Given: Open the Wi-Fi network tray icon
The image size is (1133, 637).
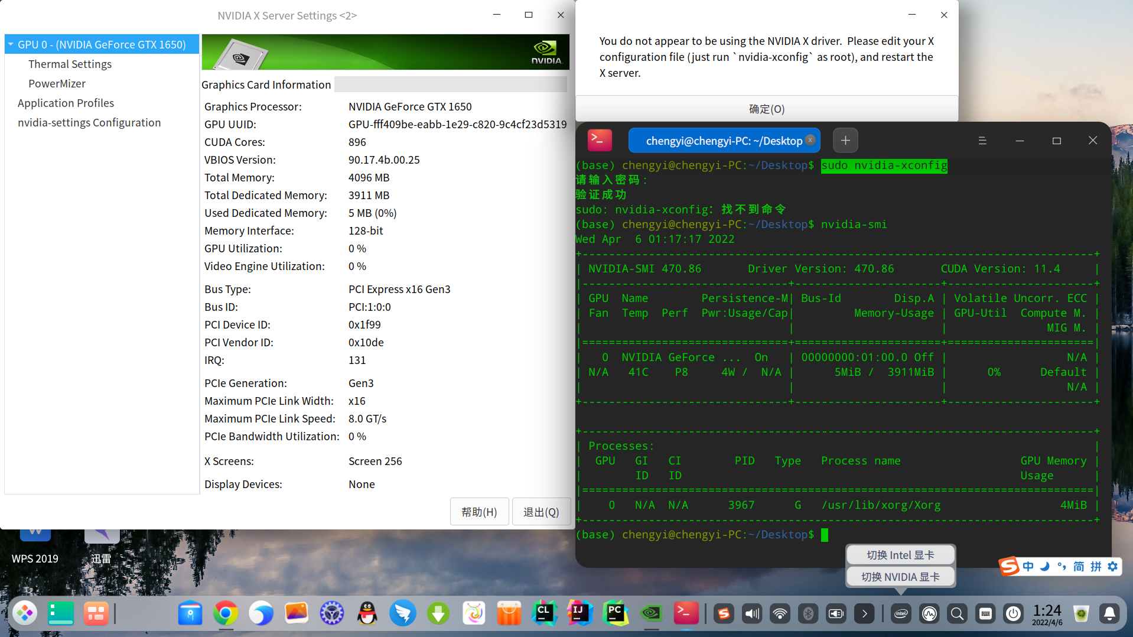Looking at the screenshot, I should click(780, 614).
